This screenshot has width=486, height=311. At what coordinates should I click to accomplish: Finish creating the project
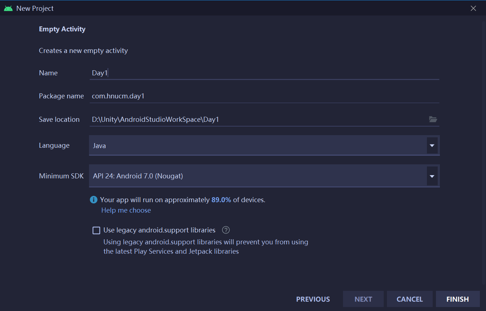(458, 299)
